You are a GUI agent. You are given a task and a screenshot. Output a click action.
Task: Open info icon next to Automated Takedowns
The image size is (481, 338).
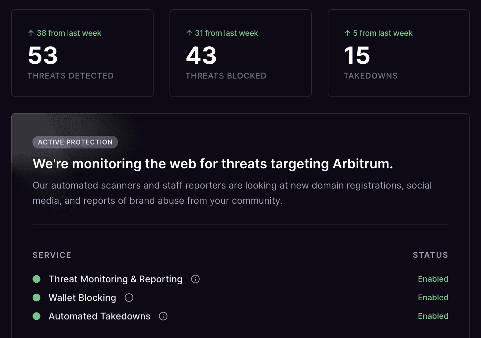[163, 316]
